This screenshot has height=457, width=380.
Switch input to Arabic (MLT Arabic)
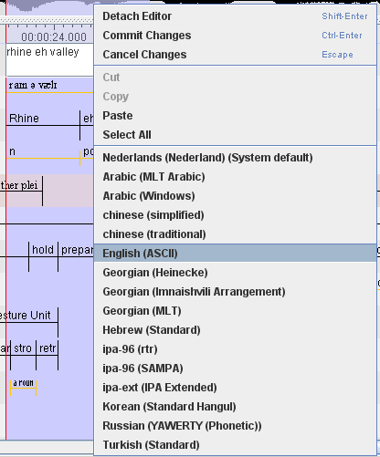coord(235,177)
